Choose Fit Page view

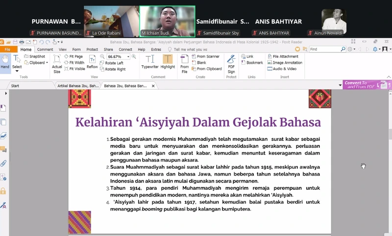[x=73, y=56]
